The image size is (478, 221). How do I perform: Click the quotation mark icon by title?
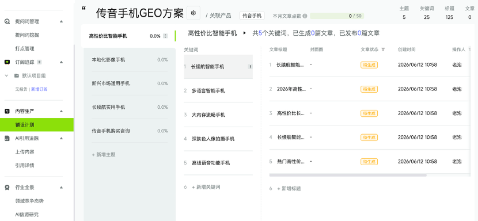84,8
